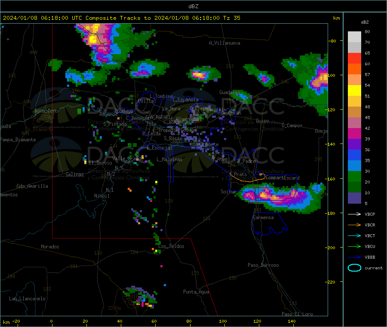Select the dark green 10-20 dBZ swatch
The image size is (387, 327).
pyautogui.click(x=354, y=187)
